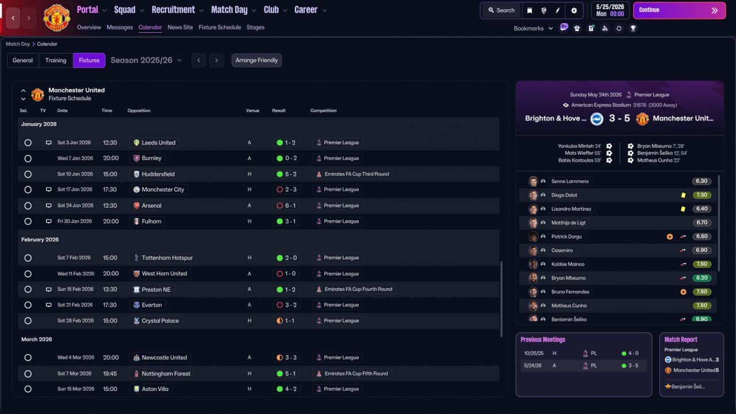Click the Search field in top bar
736x414 pixels.
click(x=501, y=10)
